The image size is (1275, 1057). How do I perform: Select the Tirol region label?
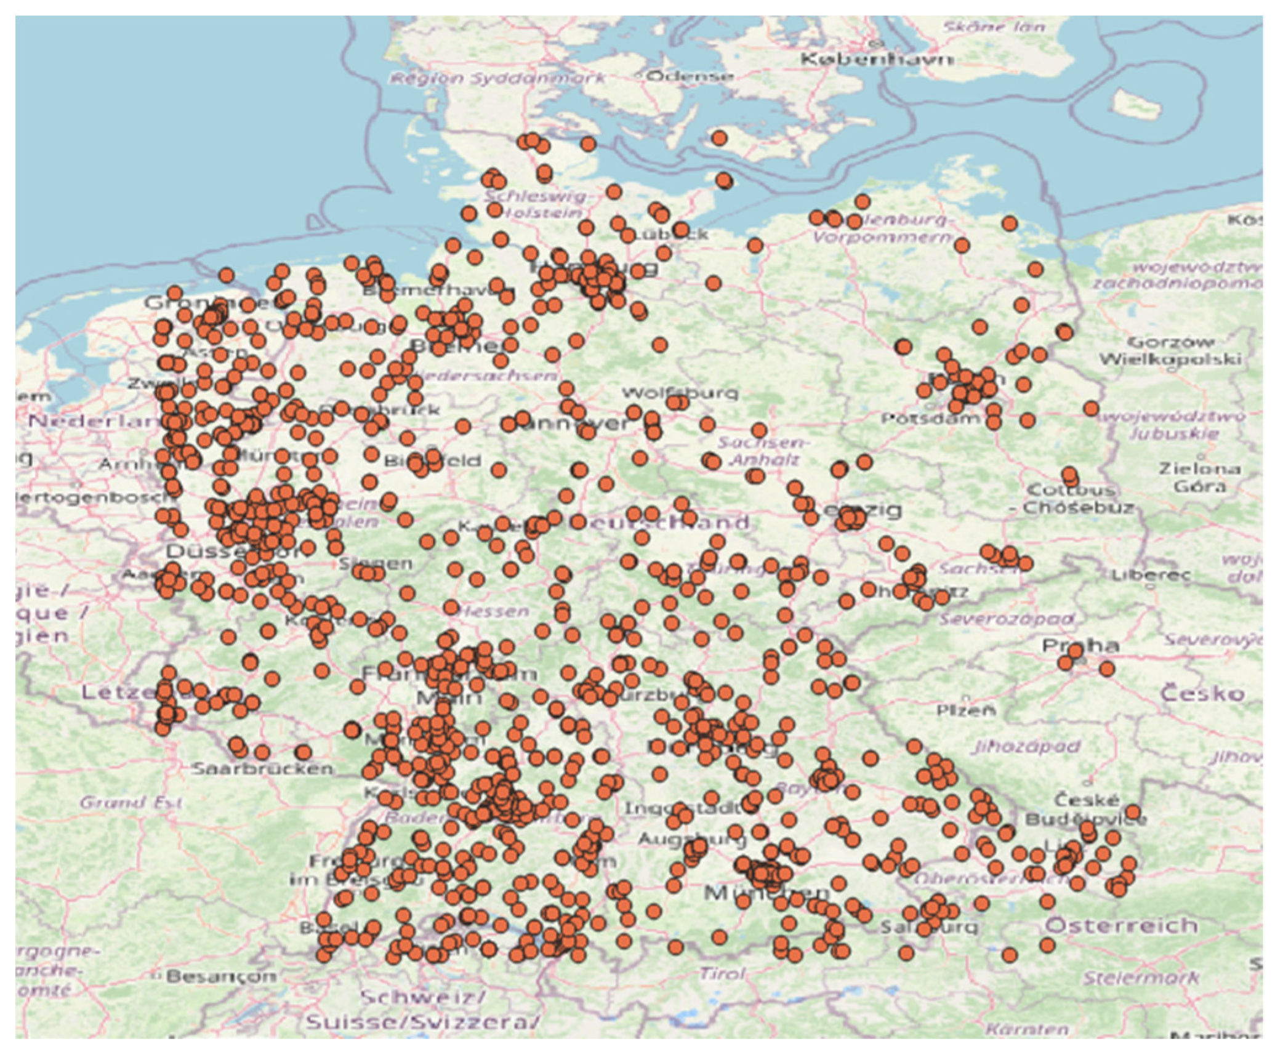pos(722,974)
